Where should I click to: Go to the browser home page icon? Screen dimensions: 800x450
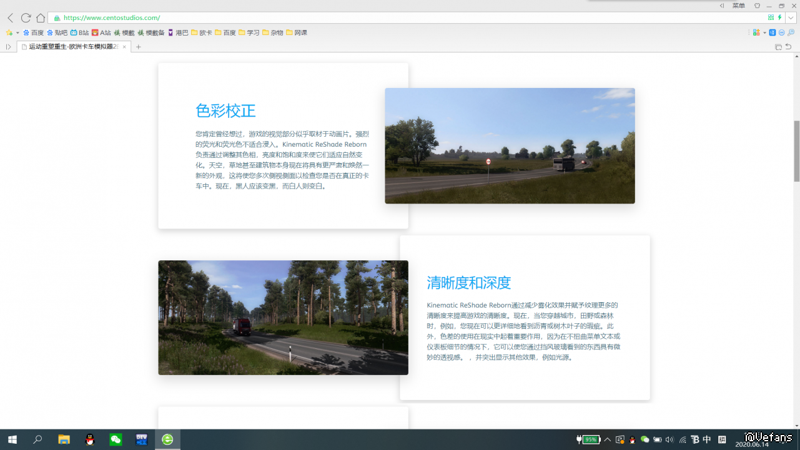point(41,18)
